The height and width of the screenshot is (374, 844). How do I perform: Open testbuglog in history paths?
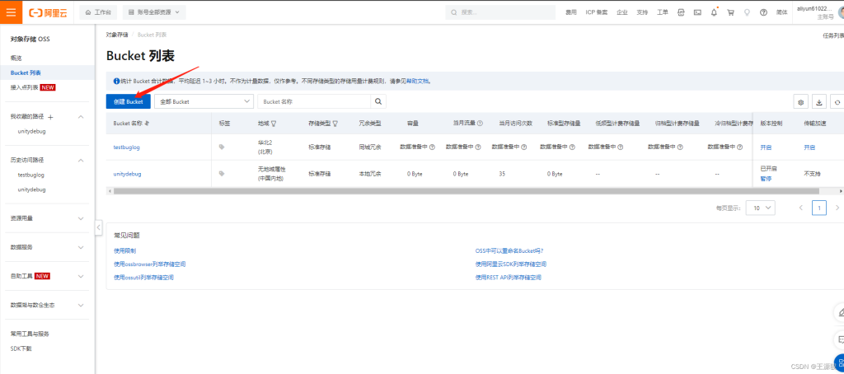[31, 175]
